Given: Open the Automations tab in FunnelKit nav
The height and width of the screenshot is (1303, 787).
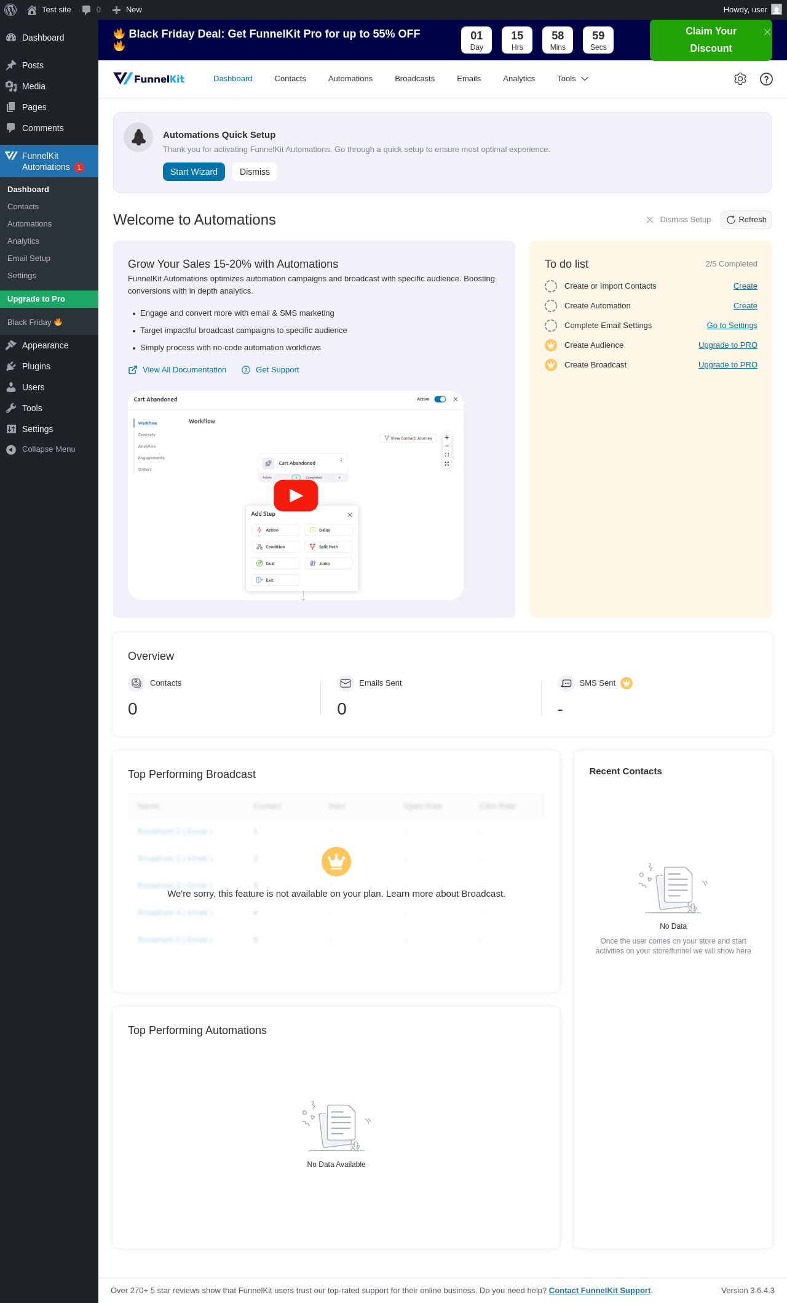Looking at the screenshot, I should (x=350, y=79).
